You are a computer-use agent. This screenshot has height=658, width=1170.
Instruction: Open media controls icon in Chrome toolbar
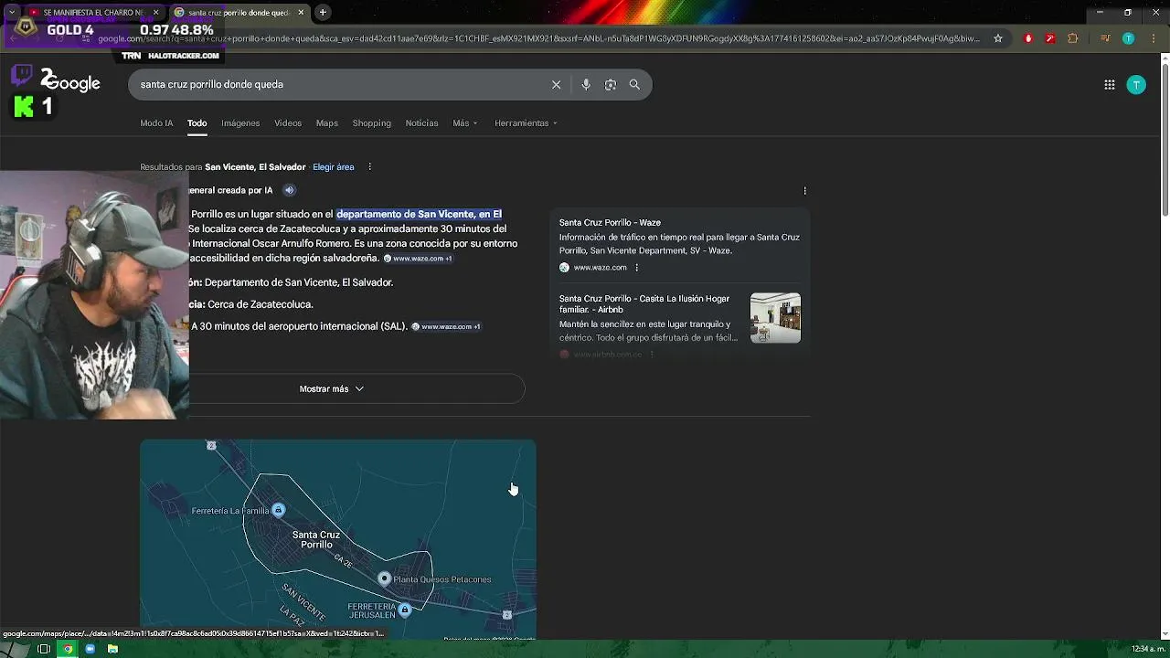[x=1105, y=38]
